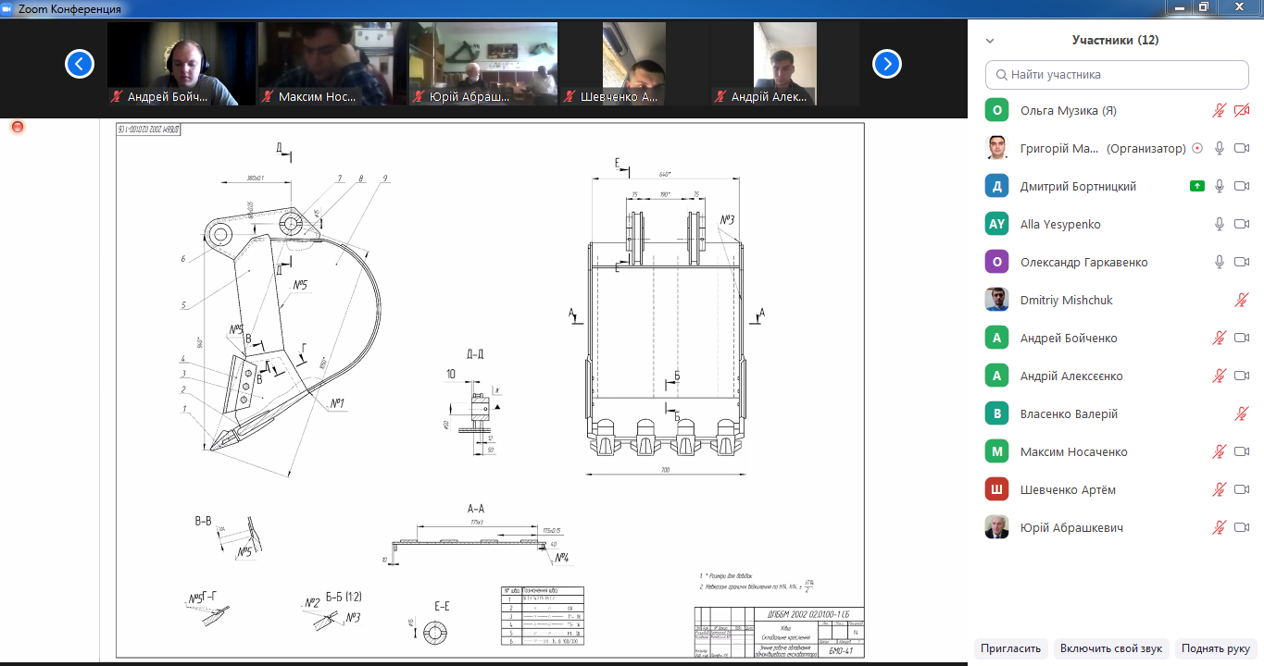Click Григорій's camera icon
Image resolution: width=1264 pixels, height=666 pixels.
click(x=1242, y=148)
